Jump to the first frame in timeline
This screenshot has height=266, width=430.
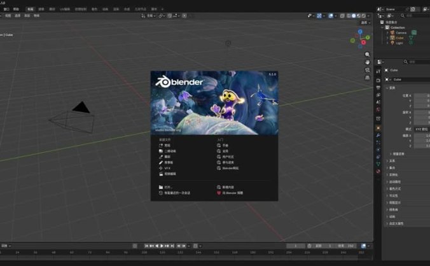coord(146,246)
